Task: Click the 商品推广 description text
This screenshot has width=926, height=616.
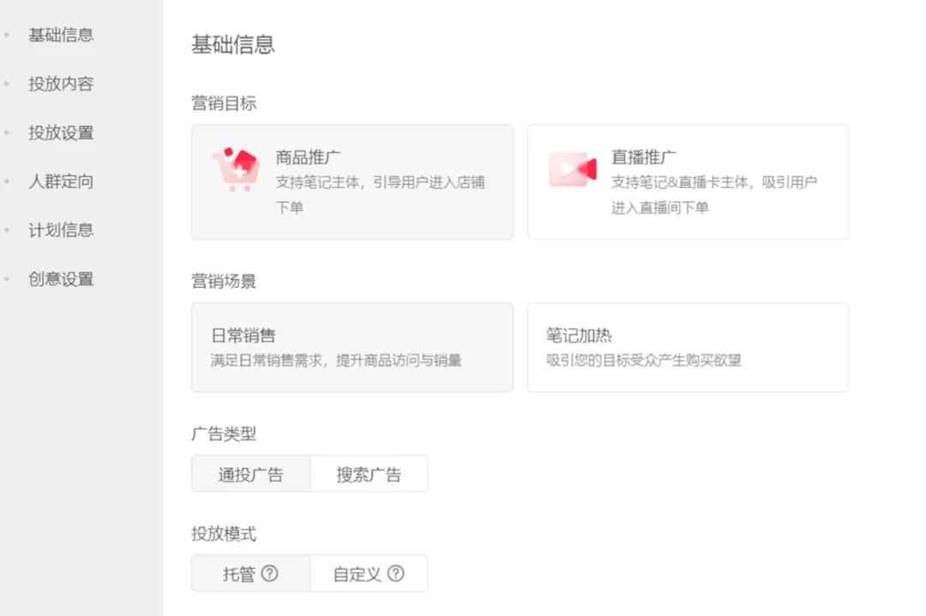Action: (x=381, y=194)
